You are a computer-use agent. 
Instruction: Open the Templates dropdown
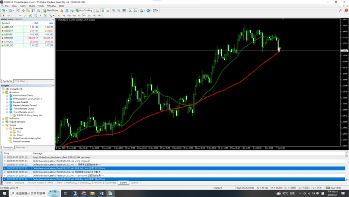point(156,11)
